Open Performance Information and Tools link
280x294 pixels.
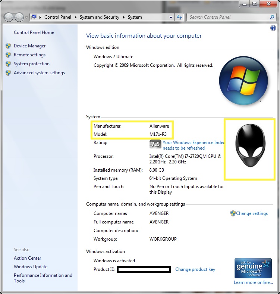tap(43, 278)
